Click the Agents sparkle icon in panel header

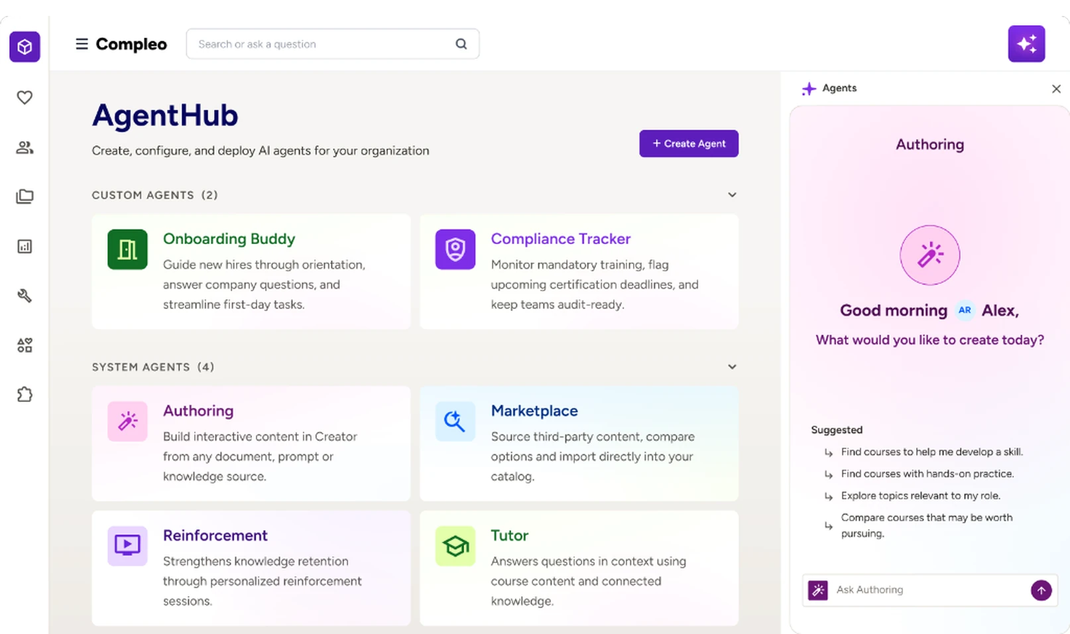(x=809, y=89)
